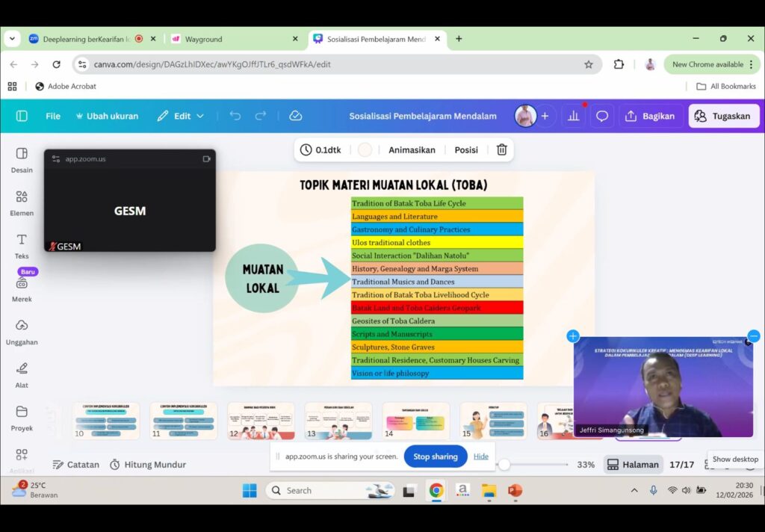Toggle the Halaman page view button
Image resolution: width=765 pixels, height=532 pixels.
pyautogui.click(x=633, y=464)
